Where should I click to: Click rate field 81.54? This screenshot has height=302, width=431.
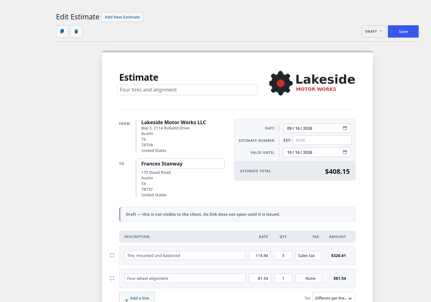click(x=260, y=278)
